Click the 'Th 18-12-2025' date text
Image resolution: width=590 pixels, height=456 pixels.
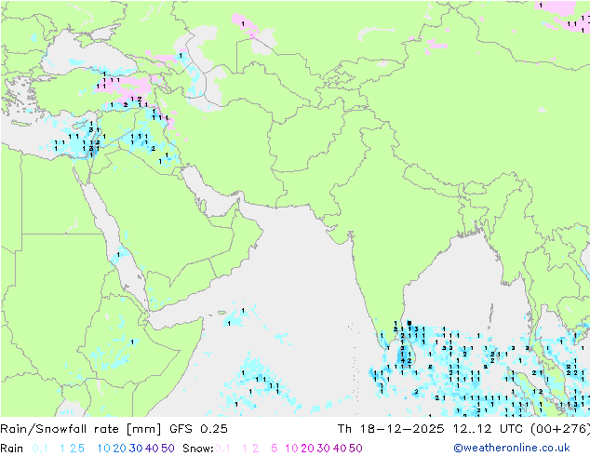pos(391,429)
